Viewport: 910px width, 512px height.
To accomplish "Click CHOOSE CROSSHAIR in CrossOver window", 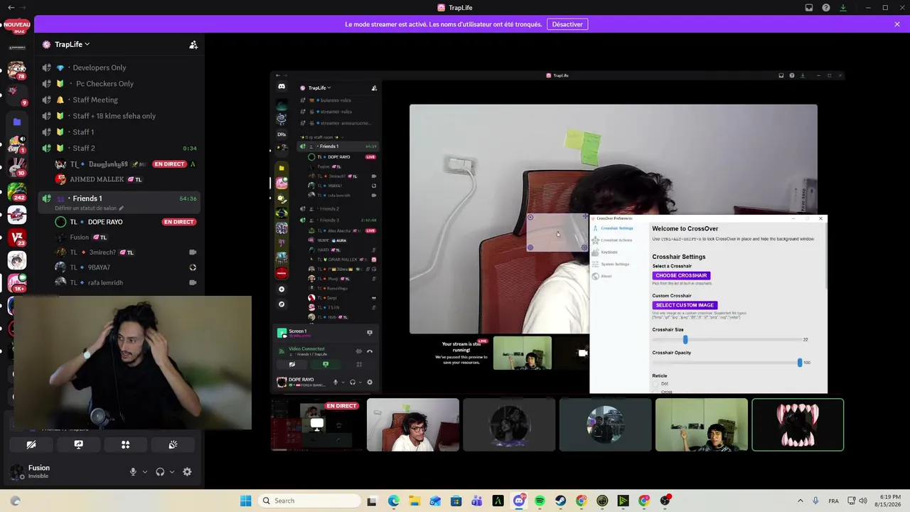I will pos(681,275).
